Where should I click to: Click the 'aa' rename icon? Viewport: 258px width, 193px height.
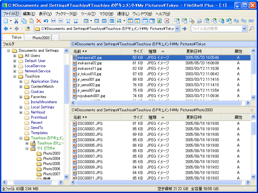pyautogui.click(x=236, y=21)
